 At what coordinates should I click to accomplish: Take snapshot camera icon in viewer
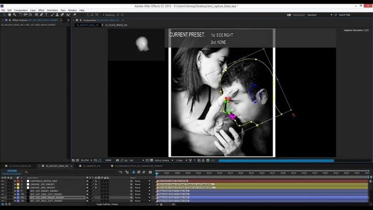[117, 160]
